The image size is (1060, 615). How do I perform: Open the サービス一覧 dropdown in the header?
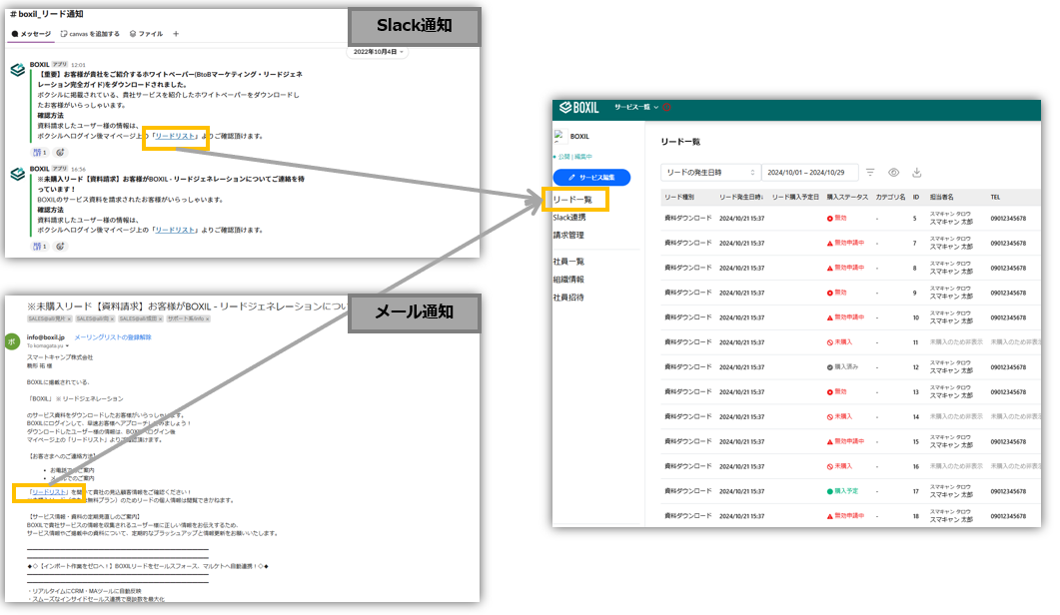632,108
